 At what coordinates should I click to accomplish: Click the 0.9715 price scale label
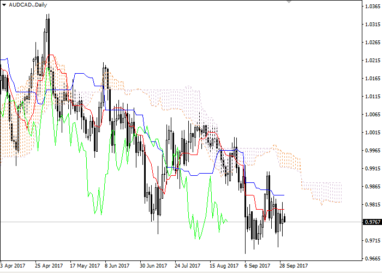[373, 241]
